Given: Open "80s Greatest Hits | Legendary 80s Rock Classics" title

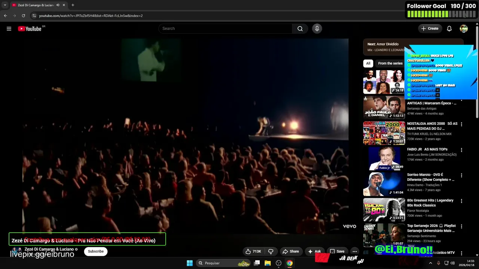Looking at the screenshot, I should click(x=430, y=203).
